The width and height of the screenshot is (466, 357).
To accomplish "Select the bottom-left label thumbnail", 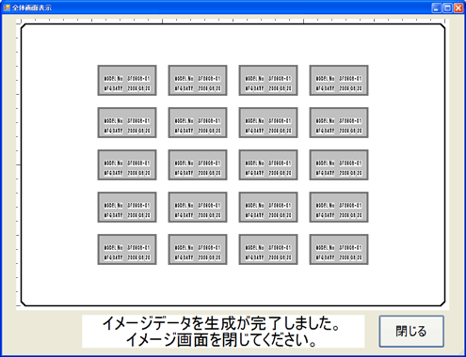I will click(127, 250).
